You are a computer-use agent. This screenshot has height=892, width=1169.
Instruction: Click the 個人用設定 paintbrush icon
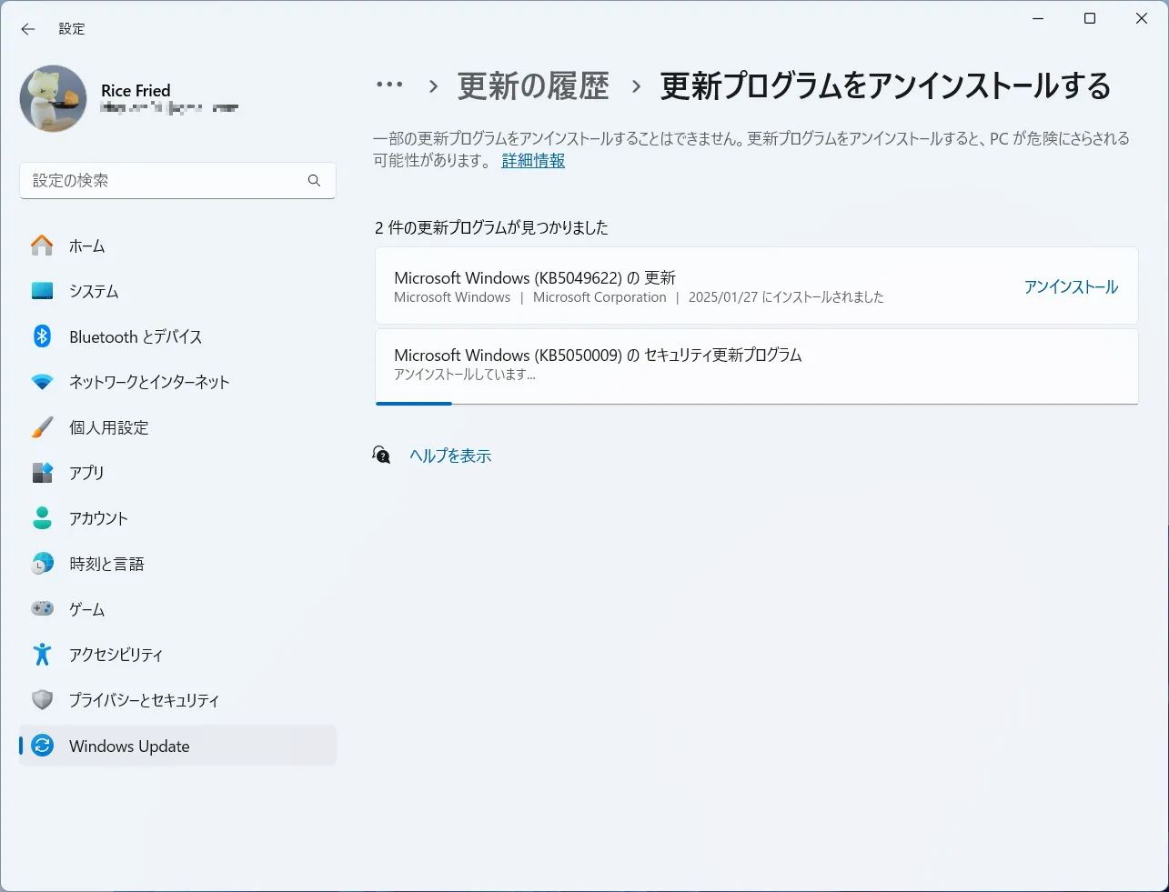pos(42,427)
